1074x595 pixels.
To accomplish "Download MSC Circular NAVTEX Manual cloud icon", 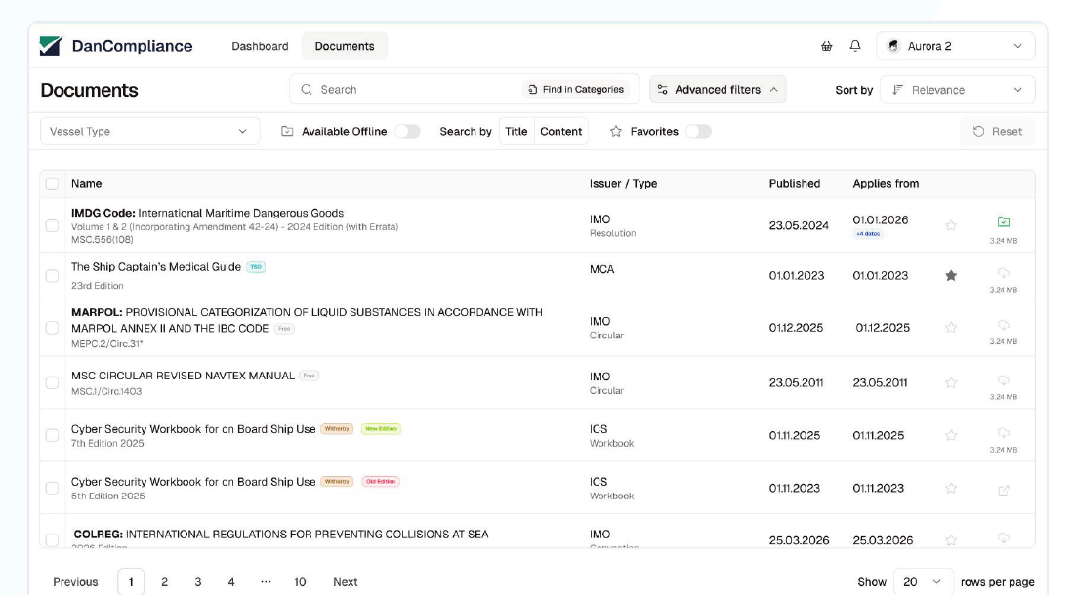I will [1004, 380].
